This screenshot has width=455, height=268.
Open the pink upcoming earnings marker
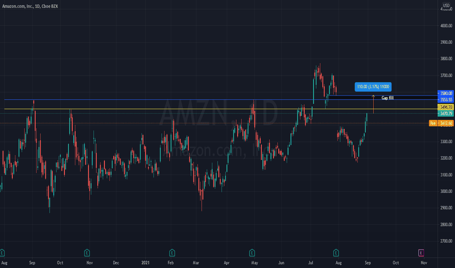(421, 252)
